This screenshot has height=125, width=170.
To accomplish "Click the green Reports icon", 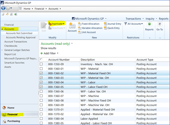I will pyautogui.click(x=149, y=24).
